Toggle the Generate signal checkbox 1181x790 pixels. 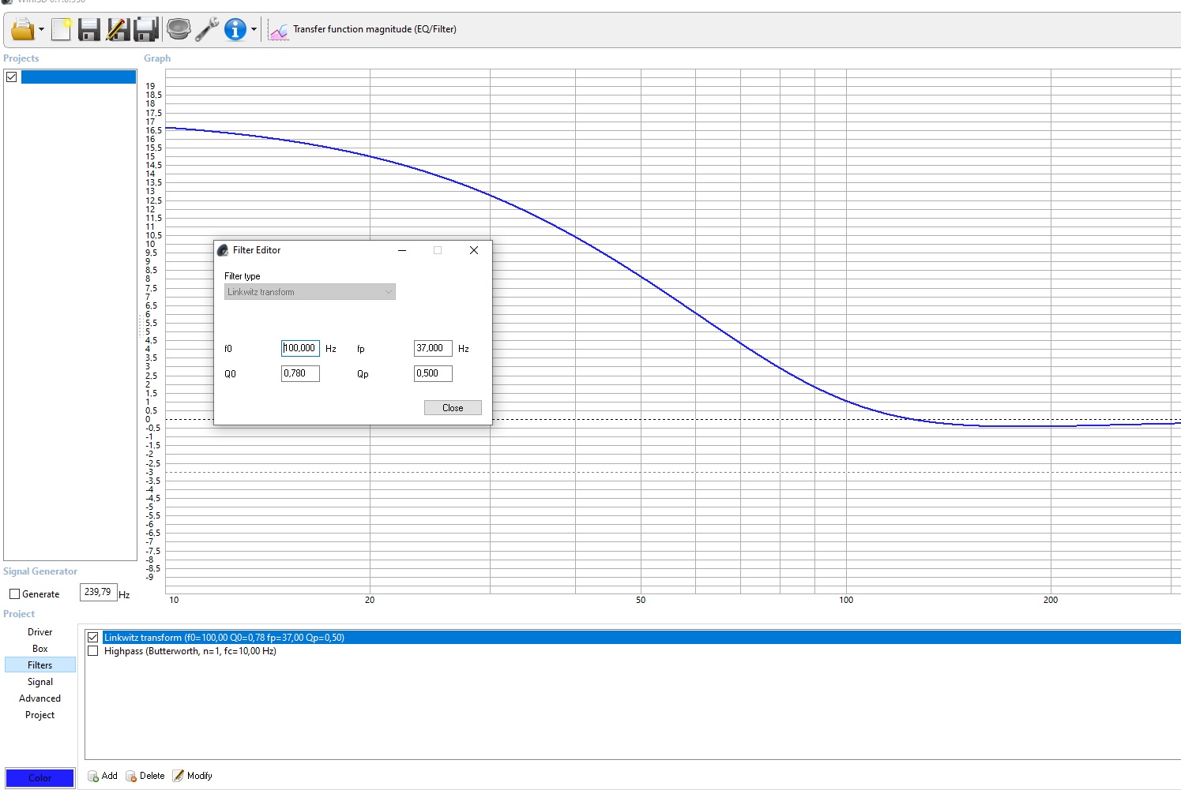14,594
